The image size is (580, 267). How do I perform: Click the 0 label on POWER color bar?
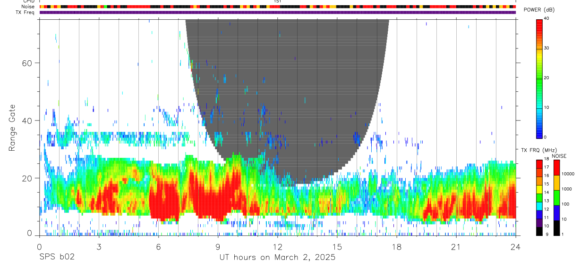546,137
